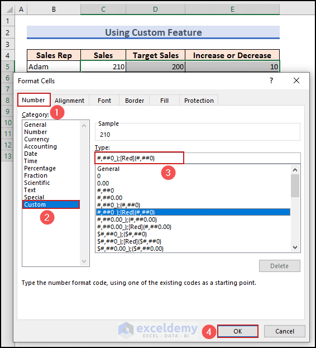Select the Target Sales header cell

[x=155, y=55]
